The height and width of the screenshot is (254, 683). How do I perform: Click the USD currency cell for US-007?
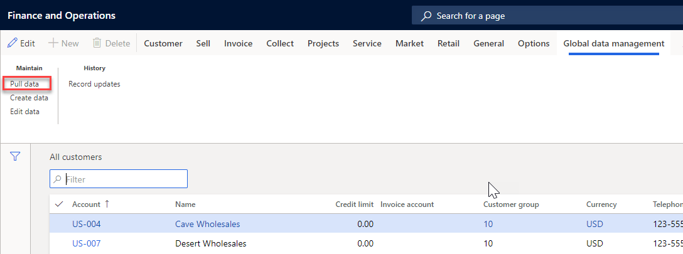click(x=594, y=243)
